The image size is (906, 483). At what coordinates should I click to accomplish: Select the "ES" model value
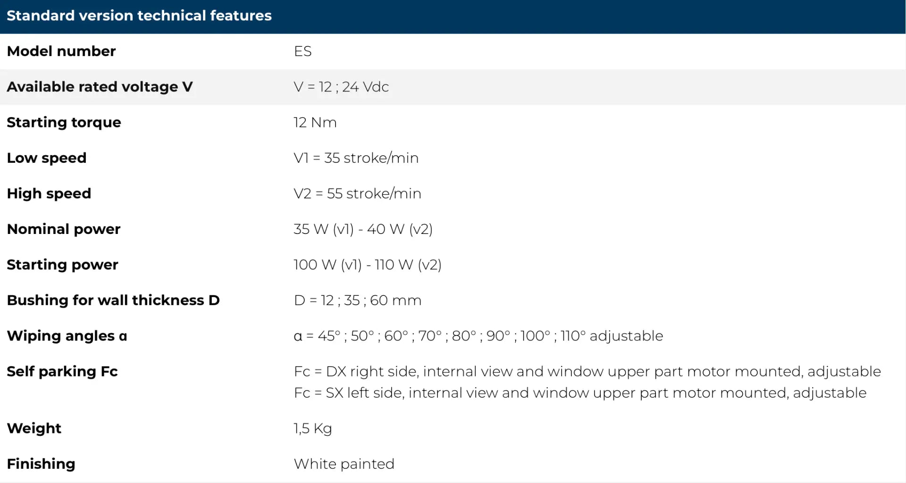coord(302,51)
